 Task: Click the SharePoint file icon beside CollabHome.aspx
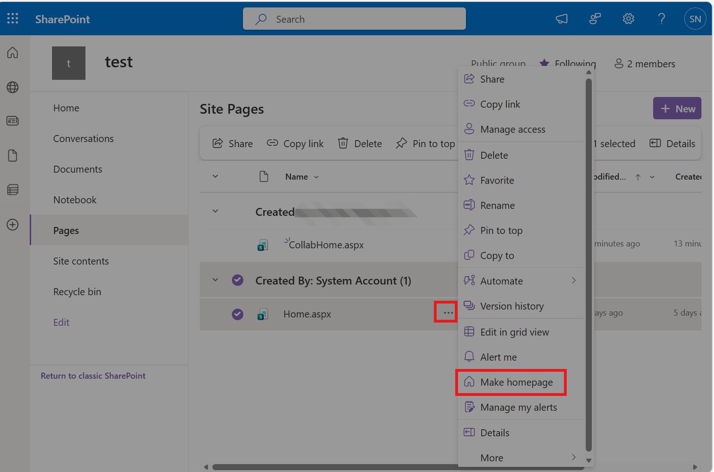(263, 245)
